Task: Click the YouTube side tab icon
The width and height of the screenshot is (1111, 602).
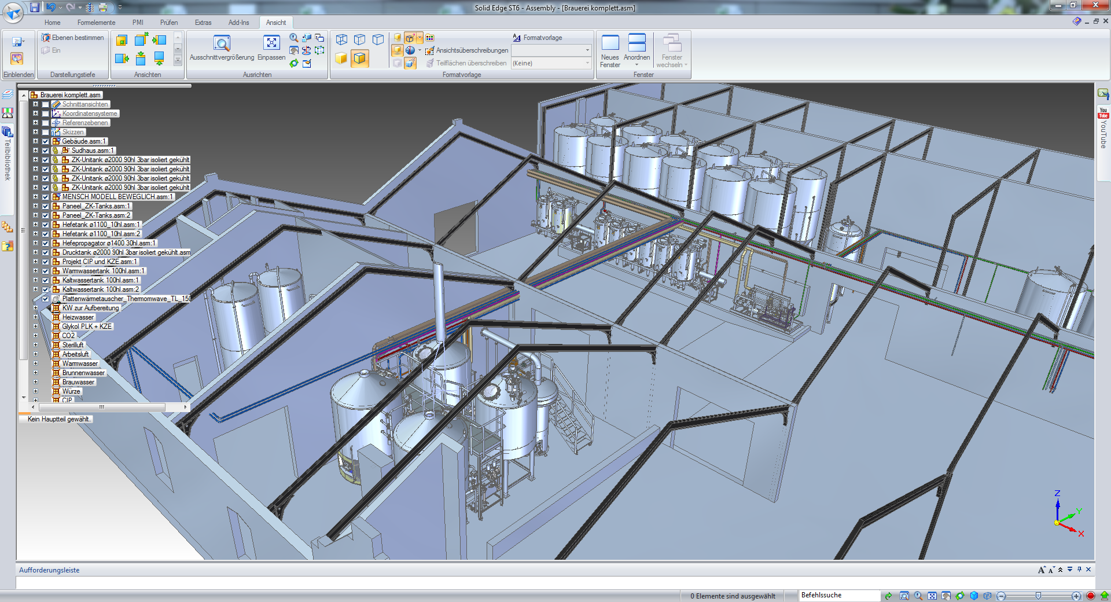Action: (1103, 113)
